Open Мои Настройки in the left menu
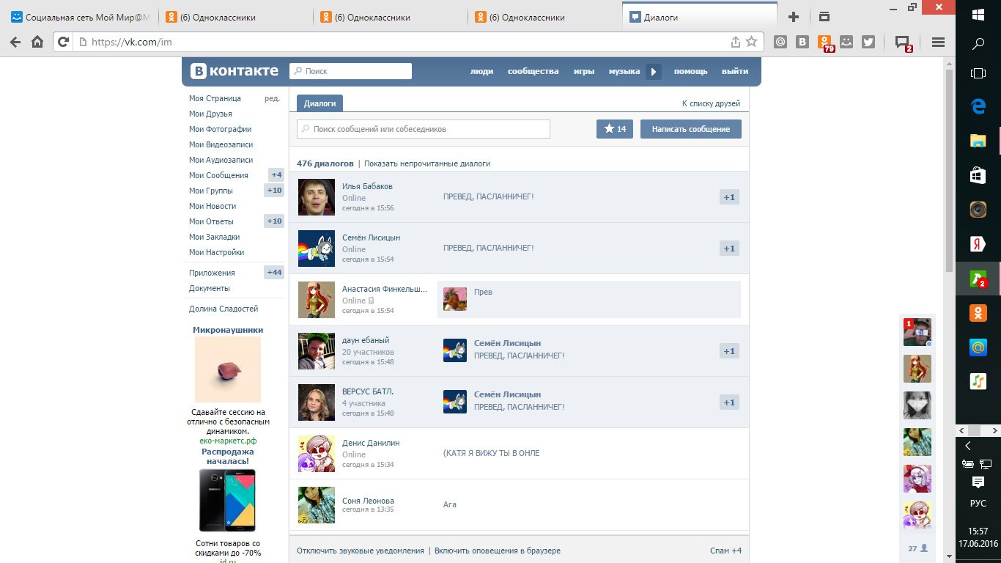Image resolution: width=1001 pixels, height=563 pixels. (216, 252)
